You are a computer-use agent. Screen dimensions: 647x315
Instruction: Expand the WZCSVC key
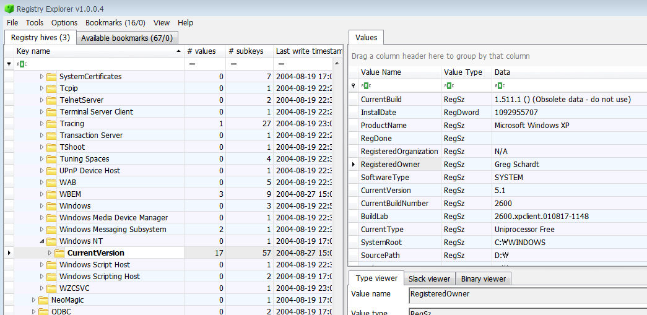point(41,288)
